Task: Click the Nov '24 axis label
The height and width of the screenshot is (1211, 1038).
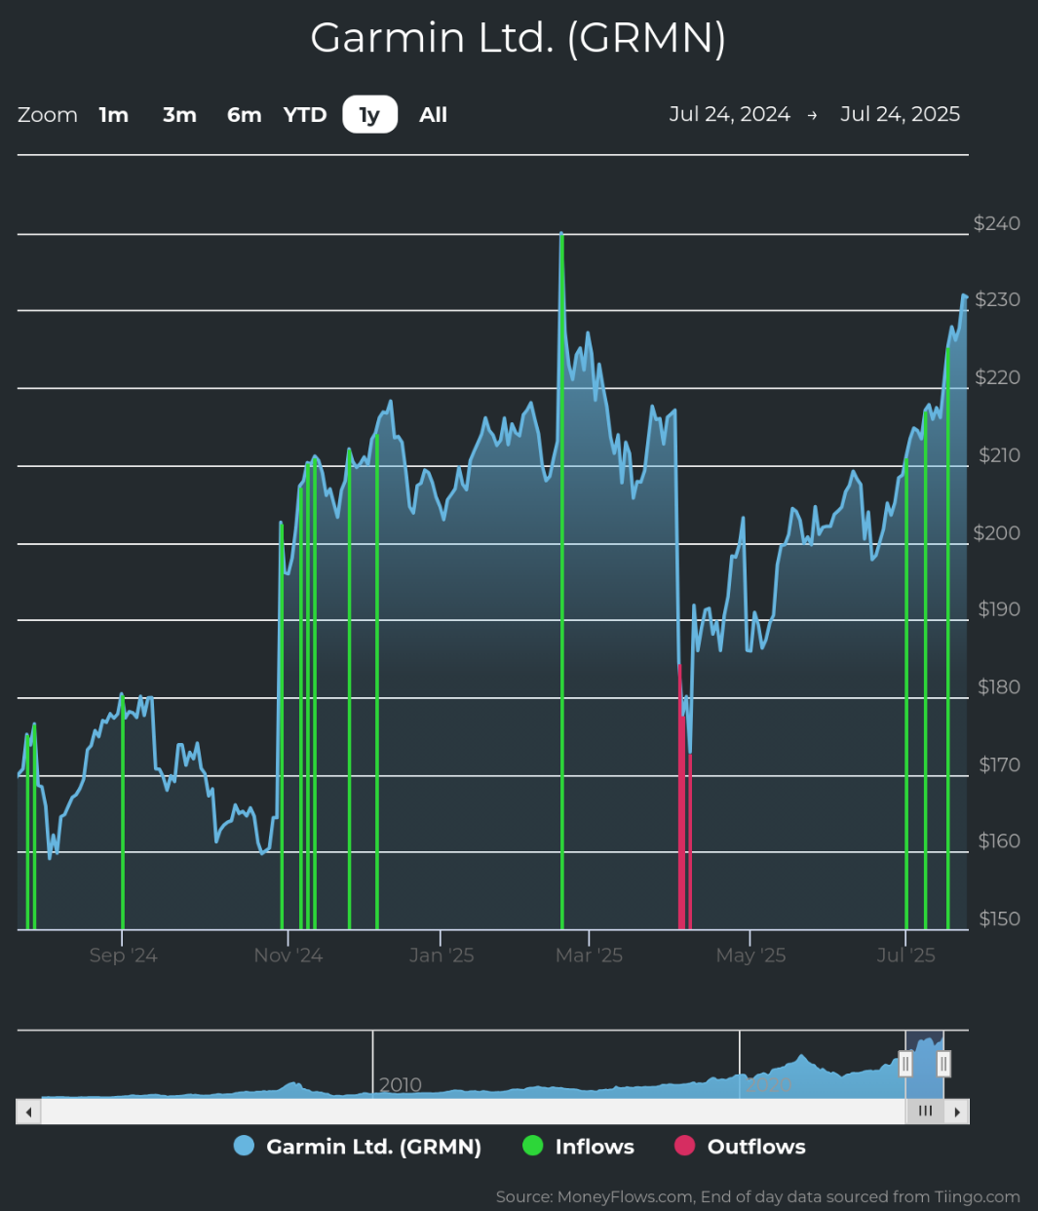Action: click(x=288, y=956)
